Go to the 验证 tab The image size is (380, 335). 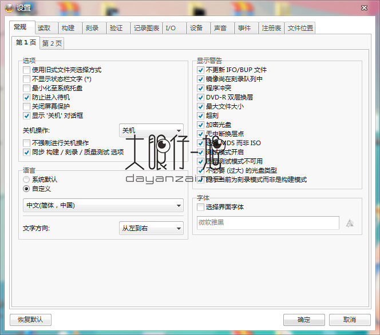118,28
